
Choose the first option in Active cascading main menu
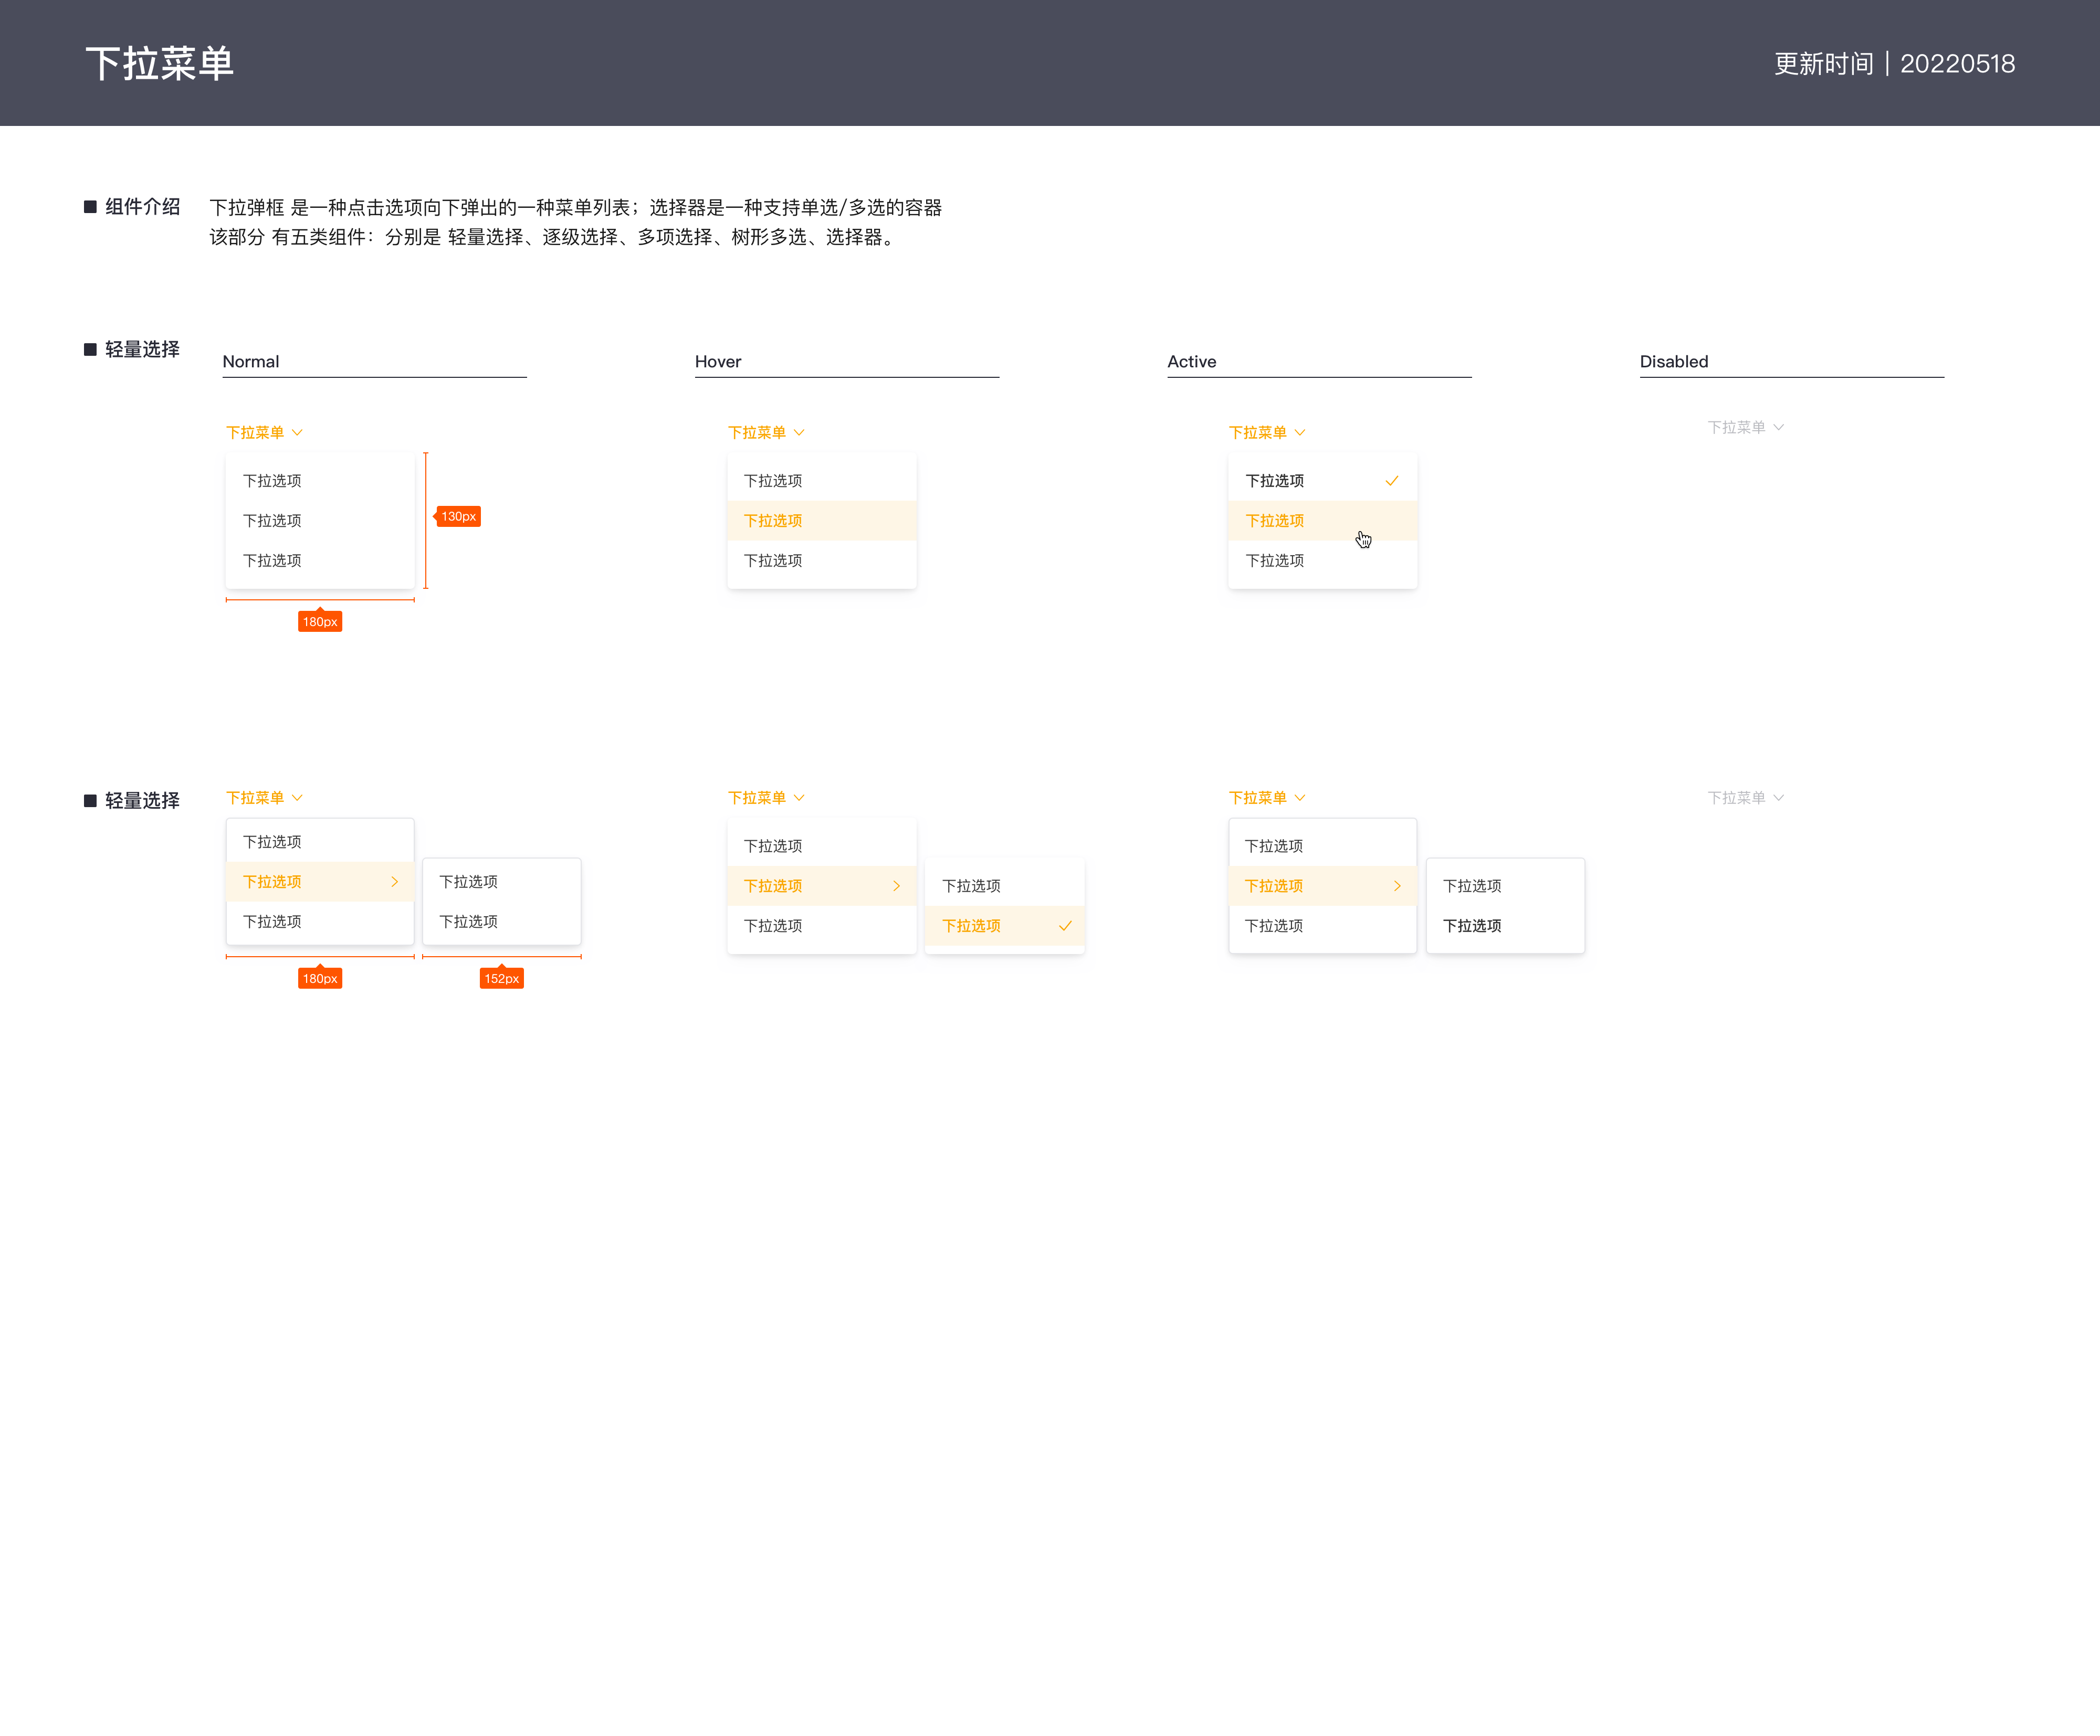pyautogui.click(x=1323, y=845)
